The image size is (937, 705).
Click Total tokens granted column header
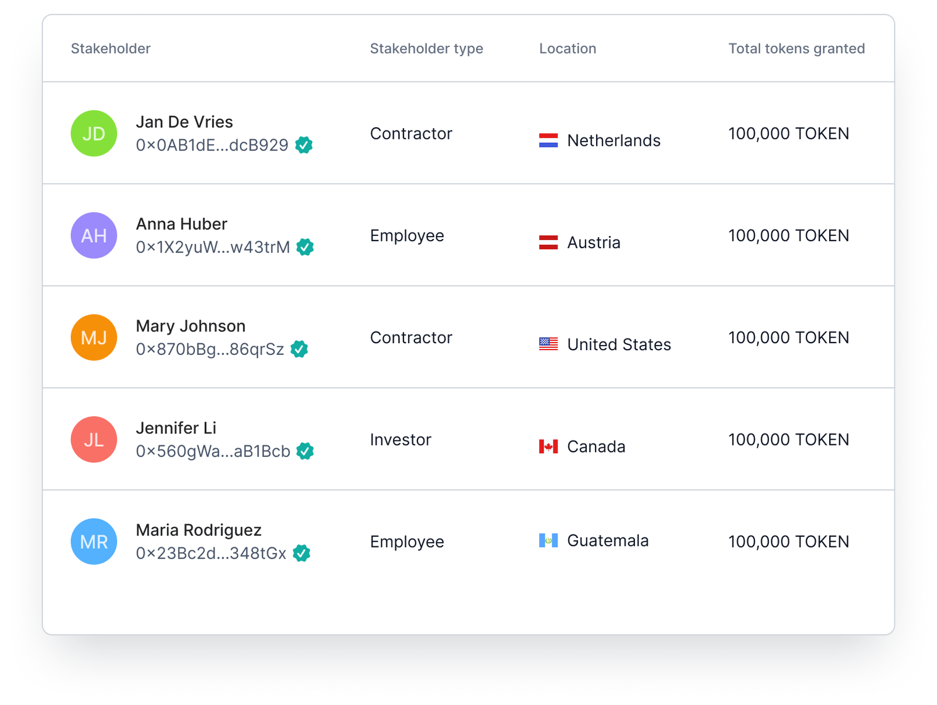[x=796, y=49]
